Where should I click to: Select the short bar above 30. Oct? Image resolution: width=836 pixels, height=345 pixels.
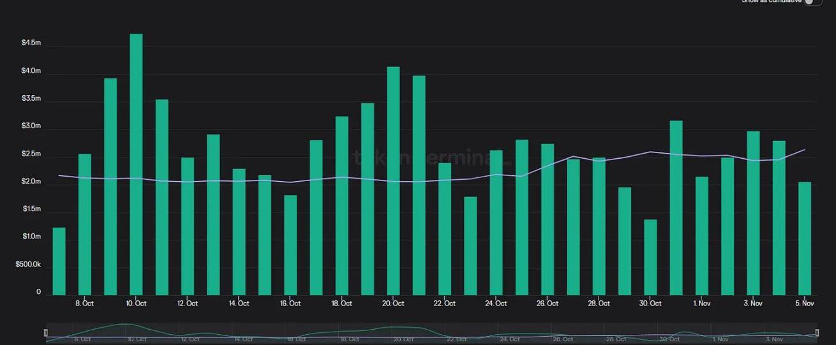point(651,258)
